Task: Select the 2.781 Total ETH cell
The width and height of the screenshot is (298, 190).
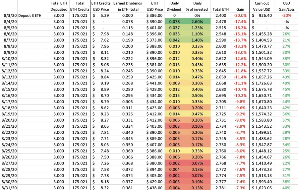Action: point(221,188)
